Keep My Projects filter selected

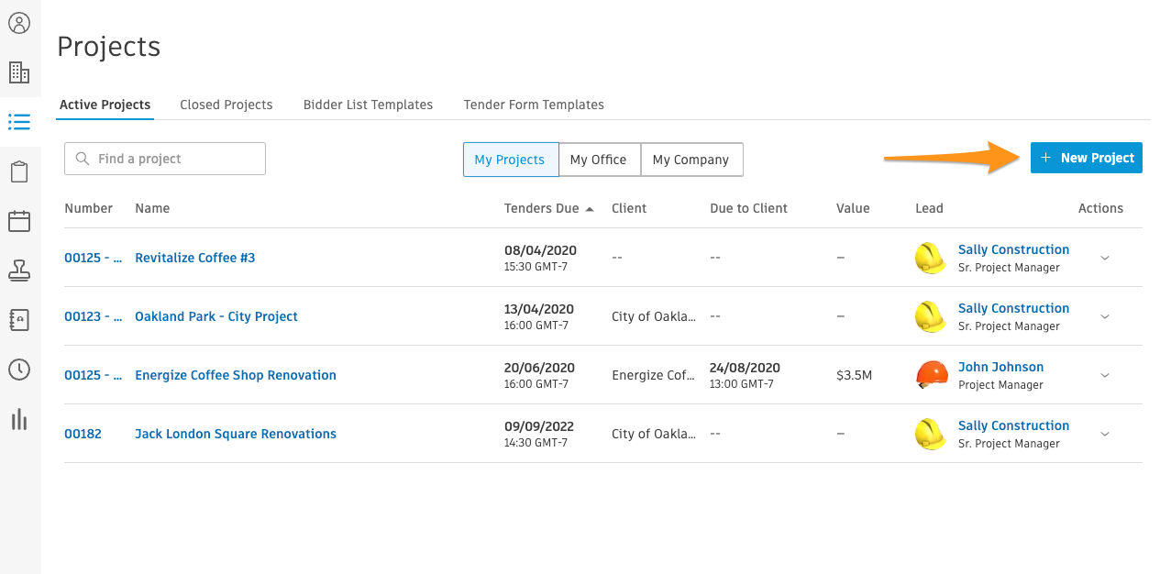(x=510, y=160)
